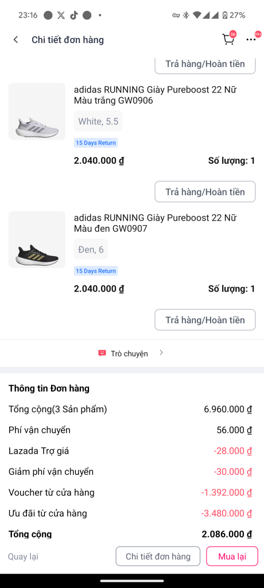Click Trả hàng/Hoàn tiền for black shoe
Image resolution: width=264 pixels, height=588 pixels.
205,320
